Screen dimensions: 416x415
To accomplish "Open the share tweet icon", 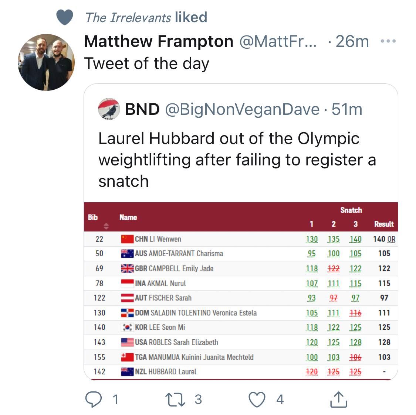I will [338, 399].
